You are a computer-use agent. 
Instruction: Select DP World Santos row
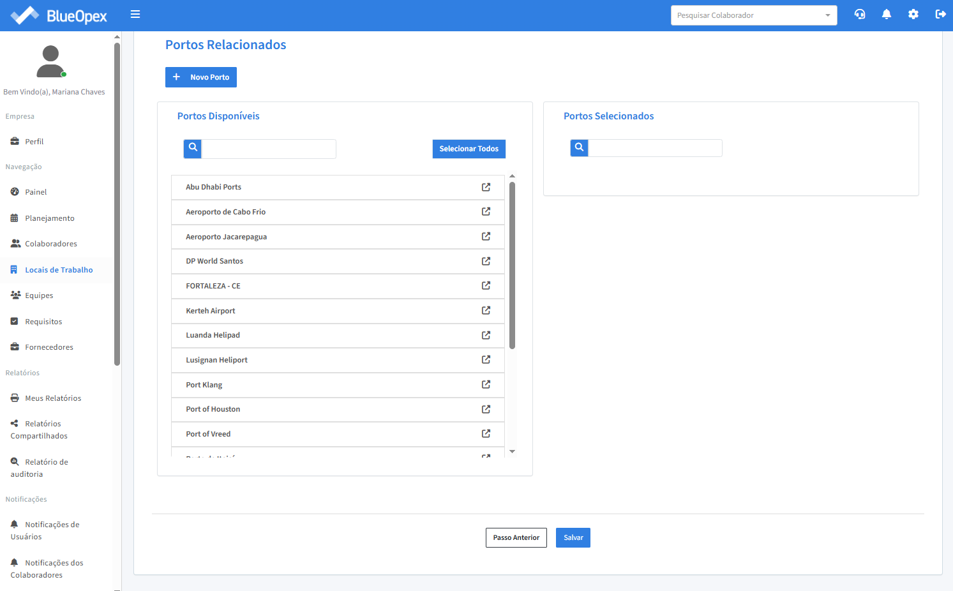pyautogui.click(x=338, y=261)
